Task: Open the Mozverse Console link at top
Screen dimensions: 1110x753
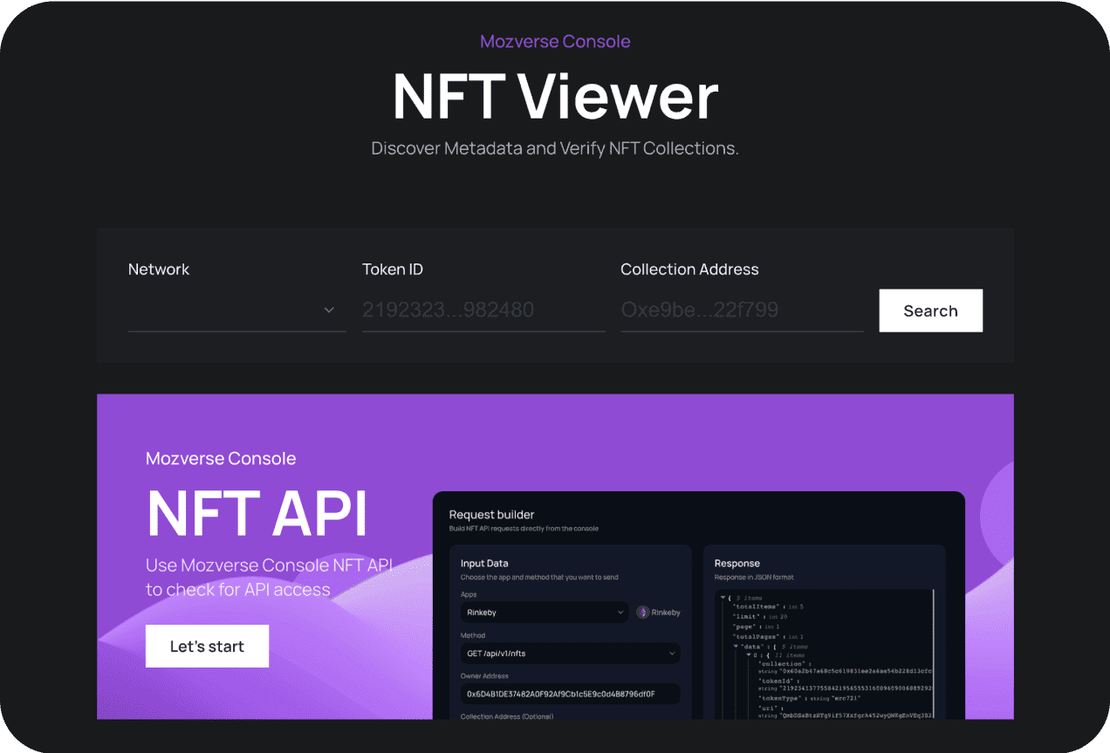Action: tap(555, 41)
